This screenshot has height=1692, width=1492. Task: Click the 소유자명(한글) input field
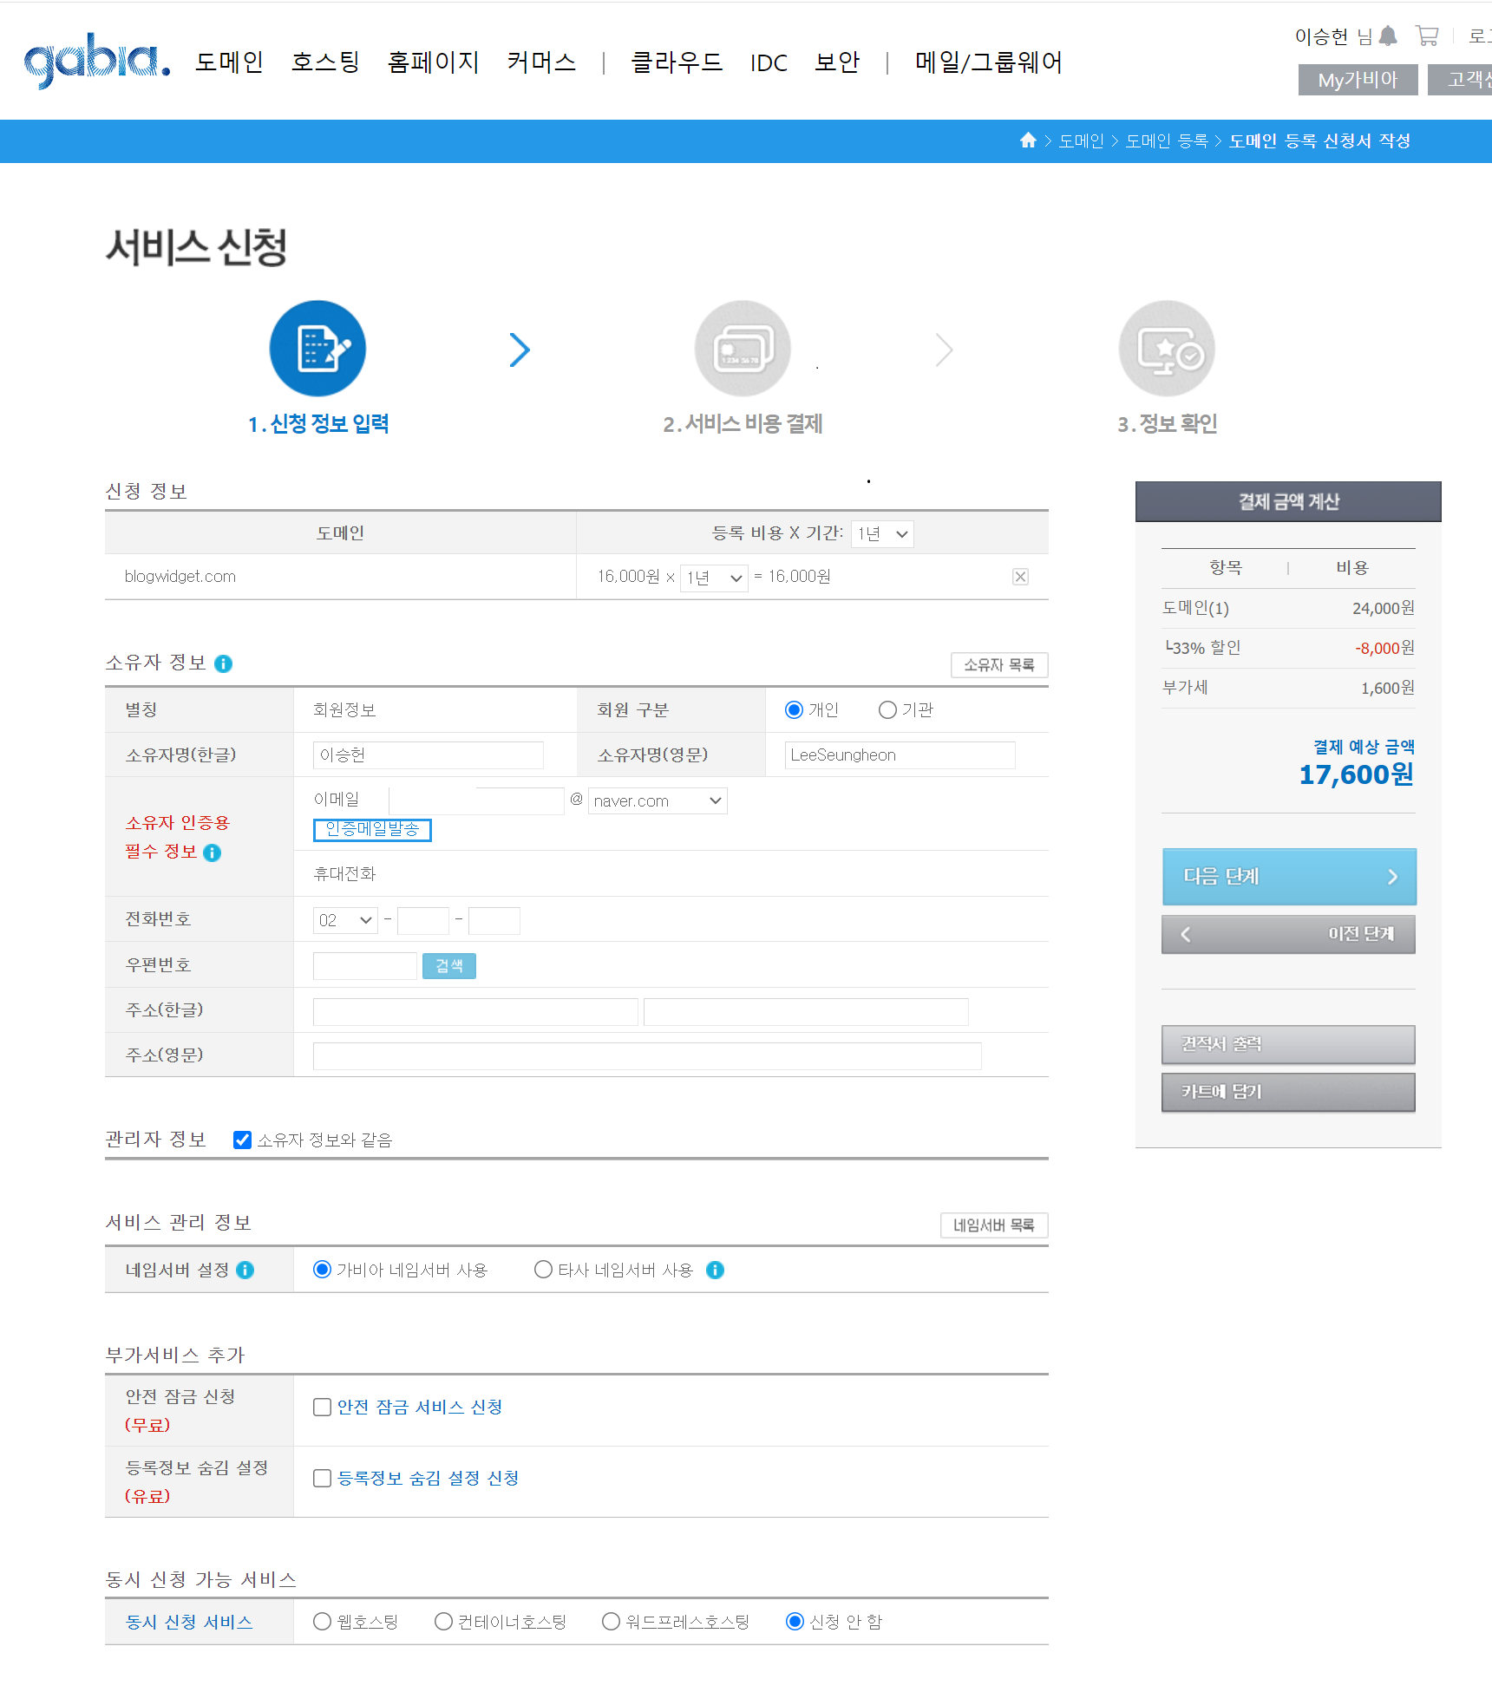pos(429,755)
